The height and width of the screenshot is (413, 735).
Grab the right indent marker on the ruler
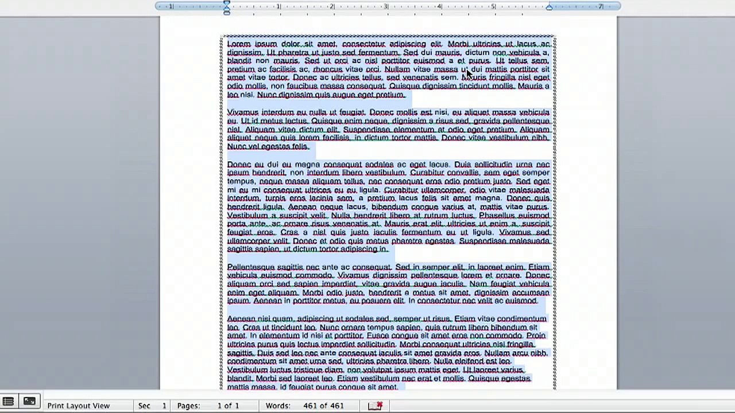(549, 7)
